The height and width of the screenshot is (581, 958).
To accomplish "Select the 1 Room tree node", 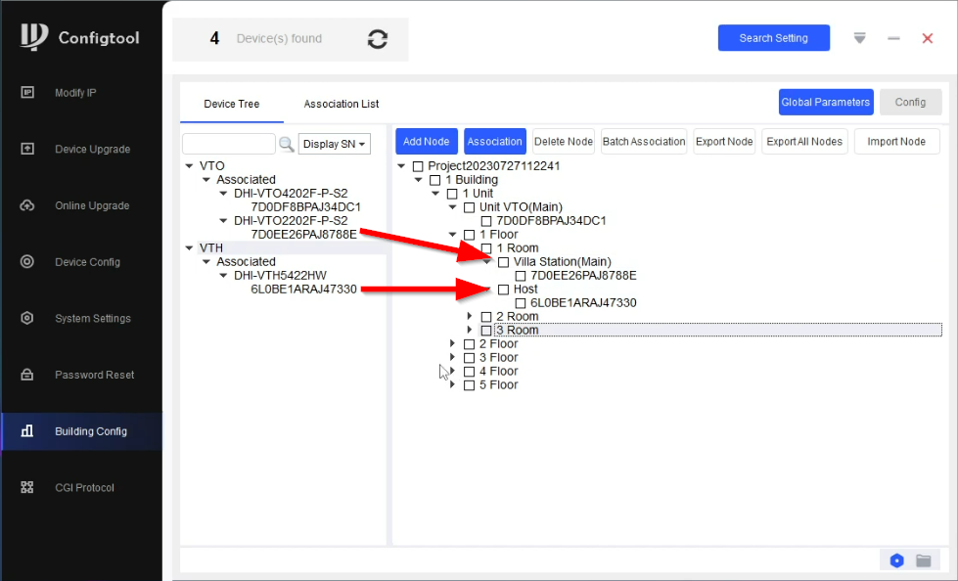I will tap(517, 248).
